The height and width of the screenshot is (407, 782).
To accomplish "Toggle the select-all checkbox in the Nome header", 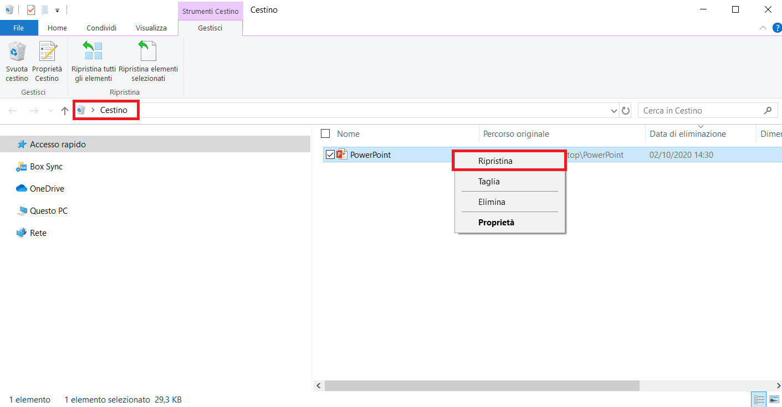I will point(325,133).
